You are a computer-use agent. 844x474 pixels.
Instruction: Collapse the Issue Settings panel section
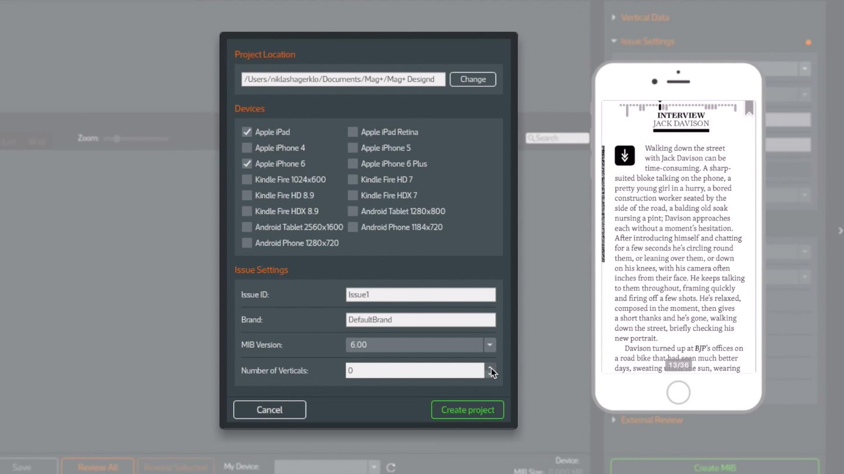614,42
